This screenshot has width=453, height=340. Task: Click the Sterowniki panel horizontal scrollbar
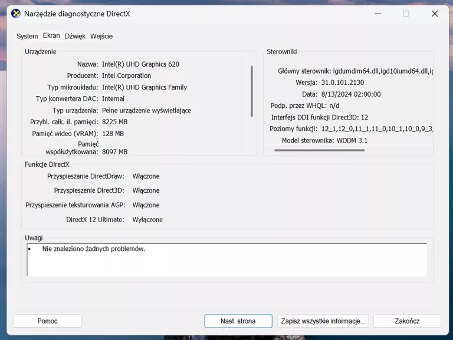coord(319,150)
